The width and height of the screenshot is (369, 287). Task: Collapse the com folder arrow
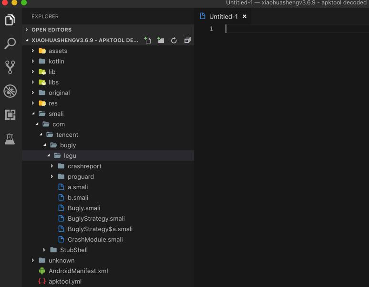[37, 124]
